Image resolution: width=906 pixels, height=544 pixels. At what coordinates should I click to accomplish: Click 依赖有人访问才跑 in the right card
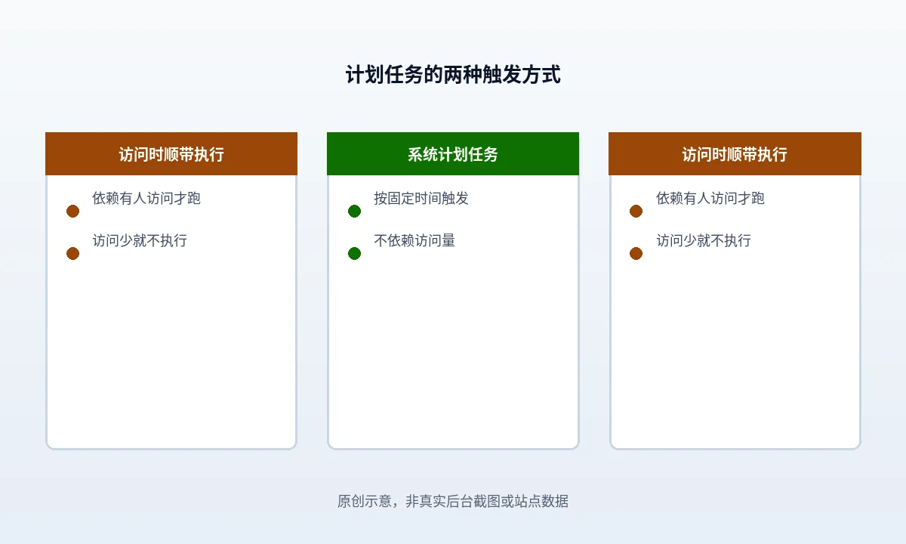(710, 198)
